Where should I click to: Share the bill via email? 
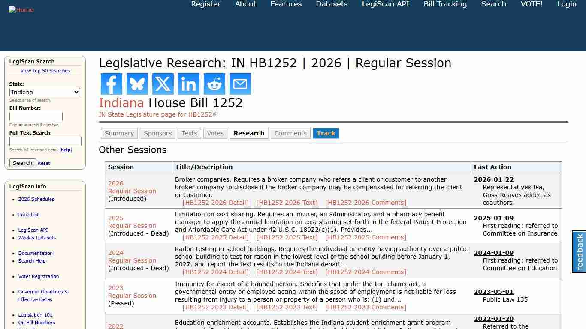point(240,84)
